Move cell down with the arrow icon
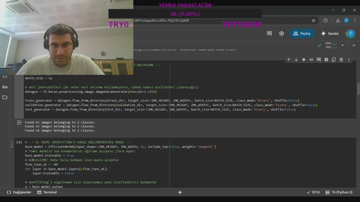 pos(296,59)
